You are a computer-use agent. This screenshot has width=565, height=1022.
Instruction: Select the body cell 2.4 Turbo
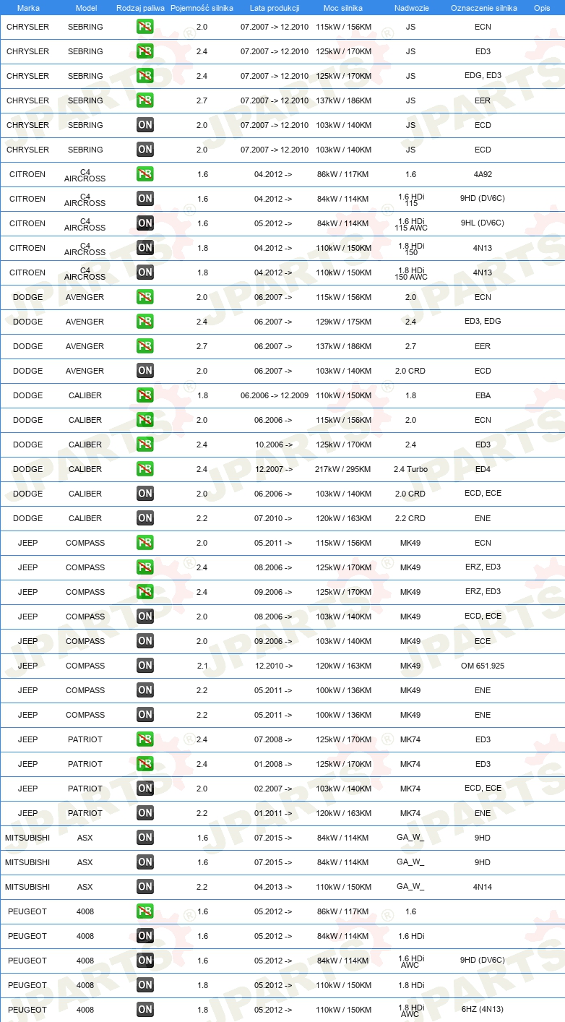(x=410, y=469)
